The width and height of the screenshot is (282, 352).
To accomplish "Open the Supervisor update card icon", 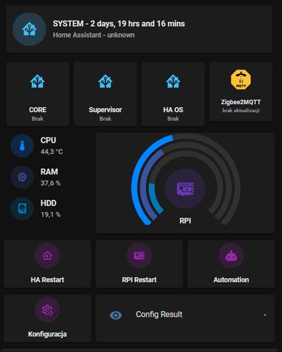I will point(105,81).
